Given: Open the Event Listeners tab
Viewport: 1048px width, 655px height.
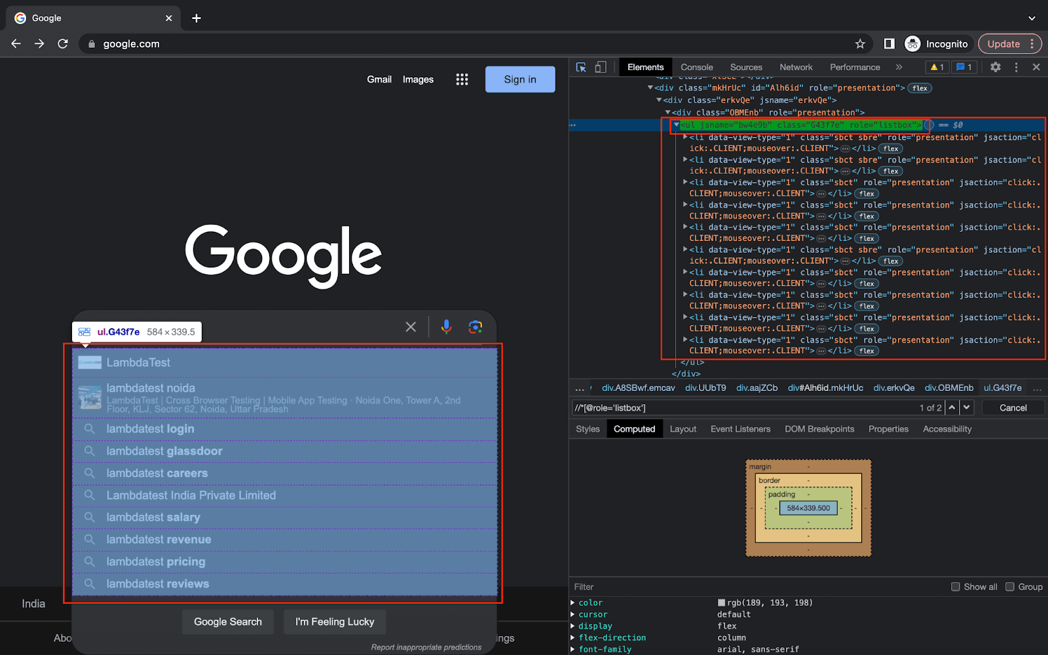Looking at the screenshot, I should click(740, 429).
